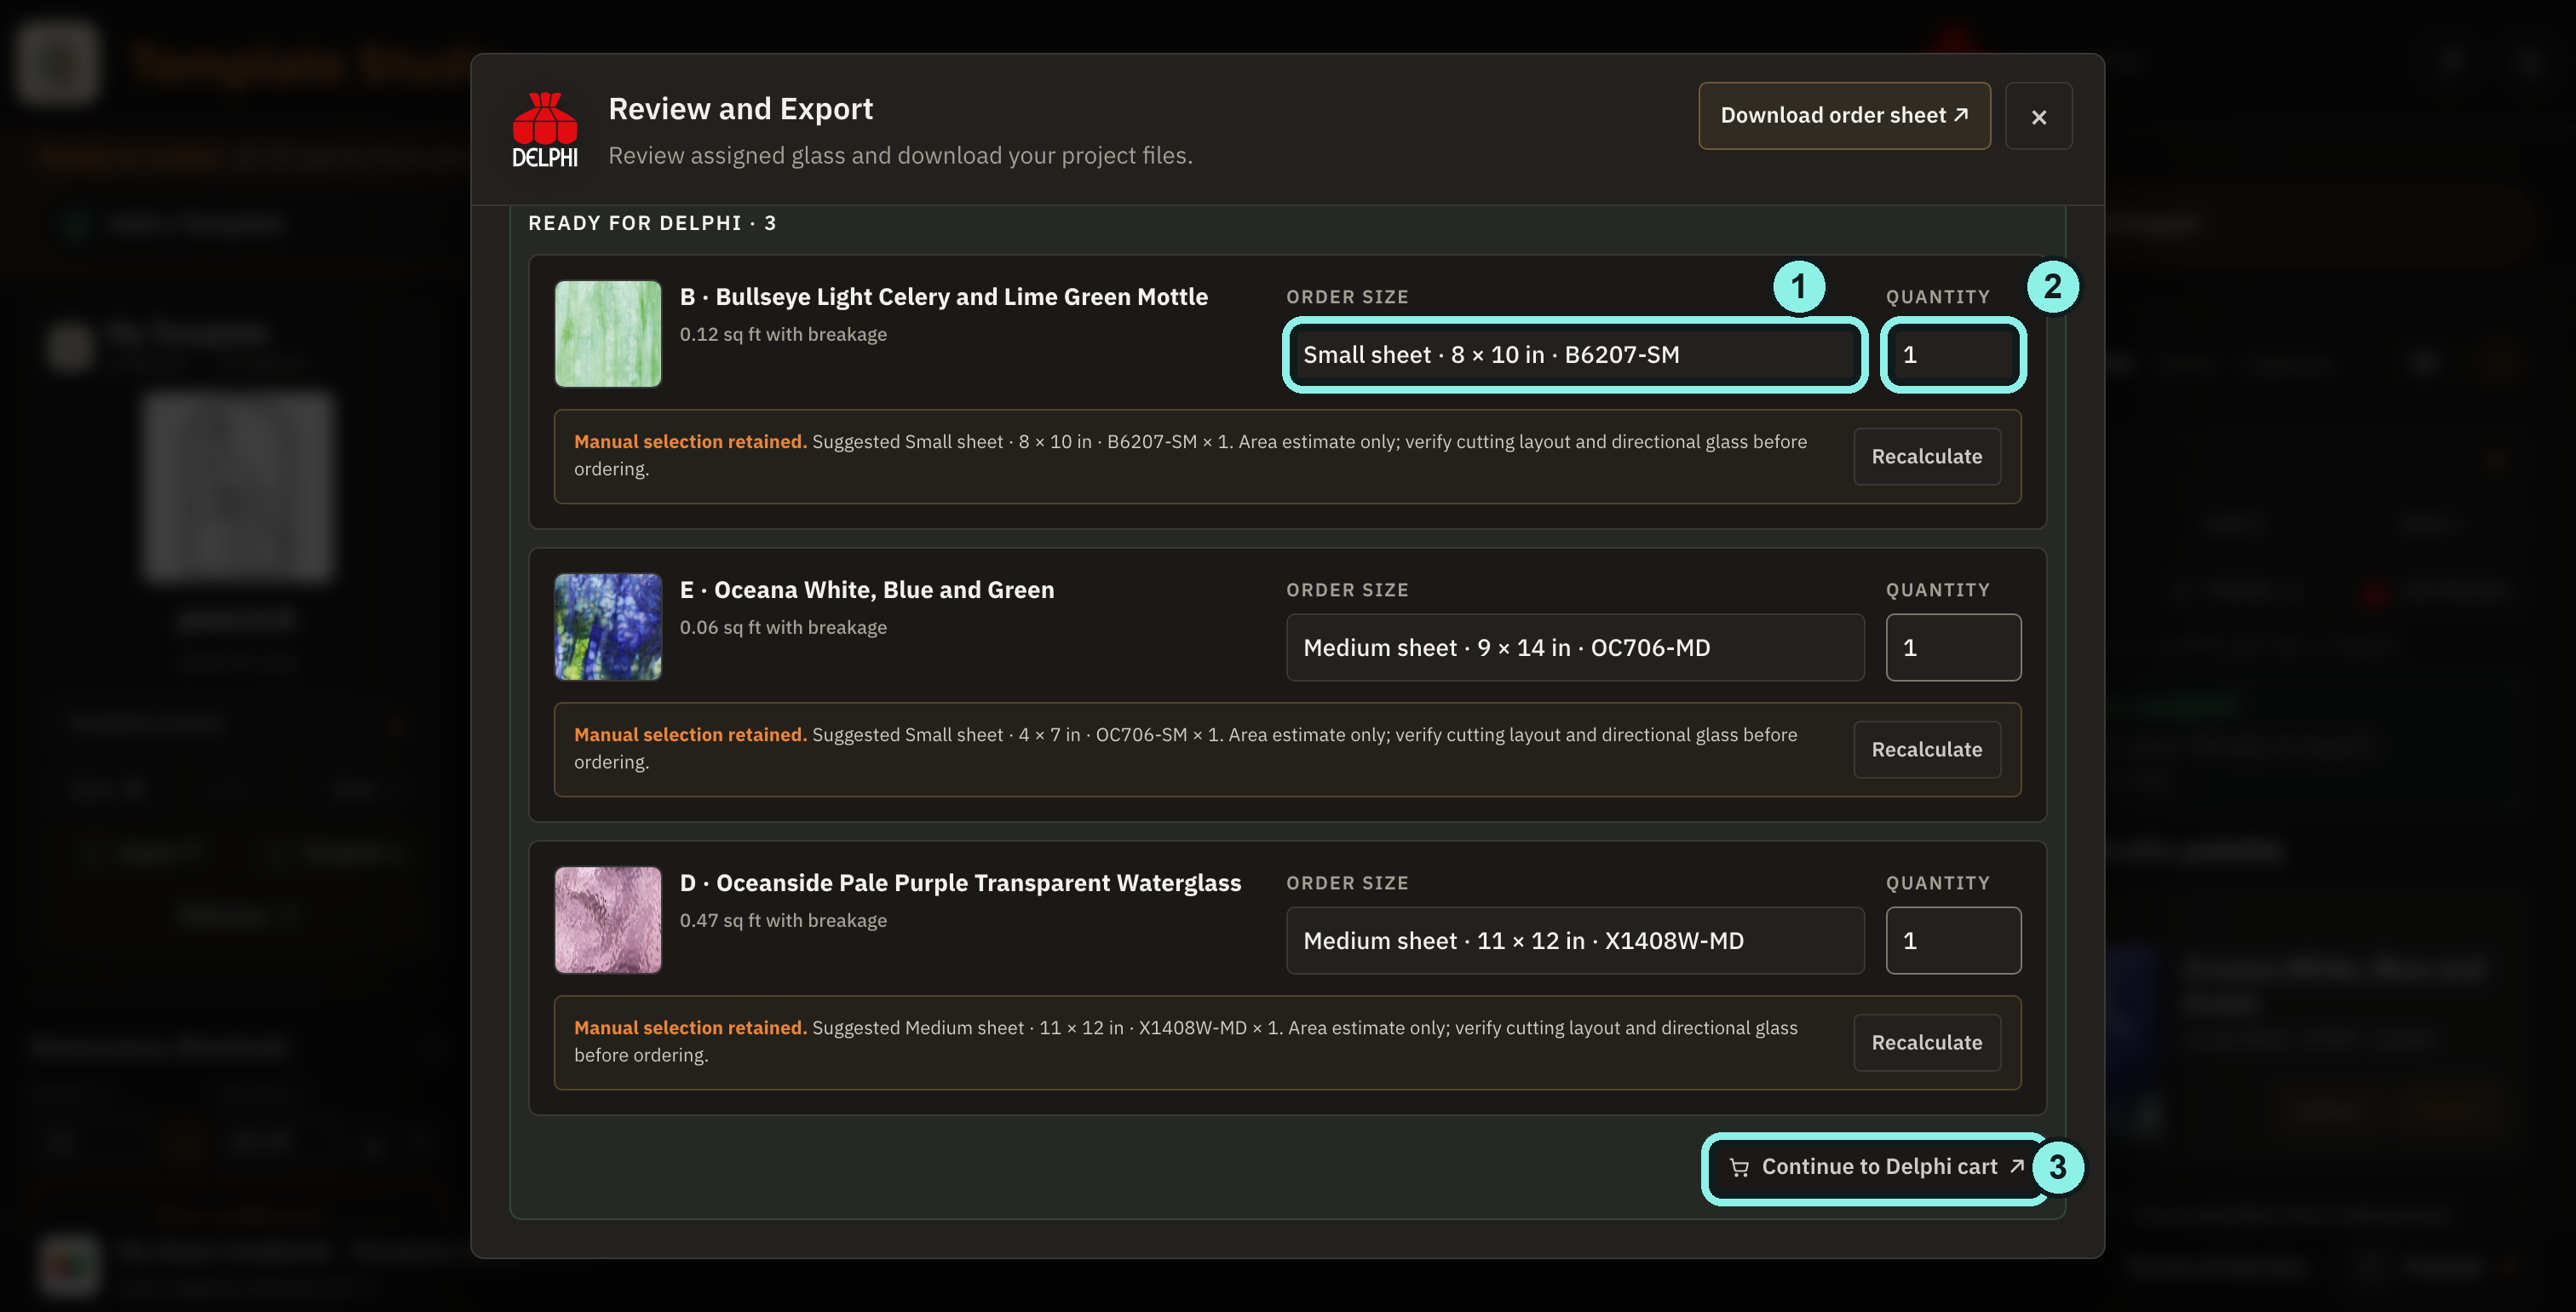2576x1312 pixels.
Task: Close the Review and Export dialog
Action: [2039, 117]
